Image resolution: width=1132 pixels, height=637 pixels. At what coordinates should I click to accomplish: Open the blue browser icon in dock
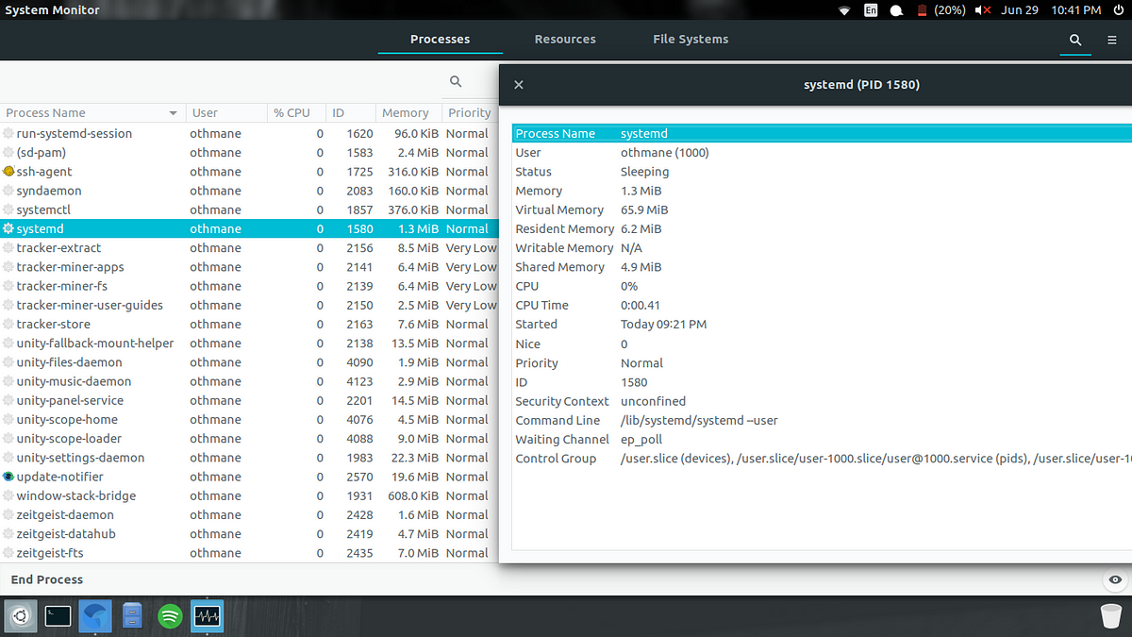(95, 617)
